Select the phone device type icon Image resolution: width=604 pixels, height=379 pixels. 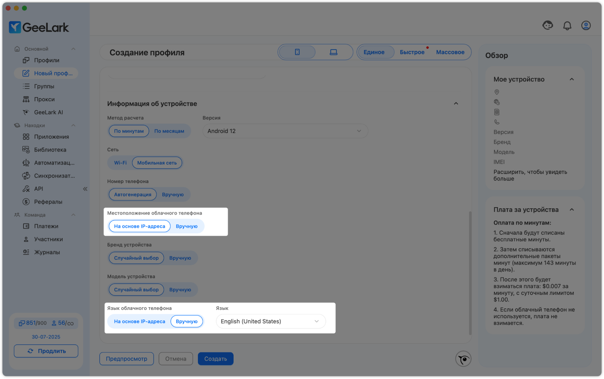(297, 52)
